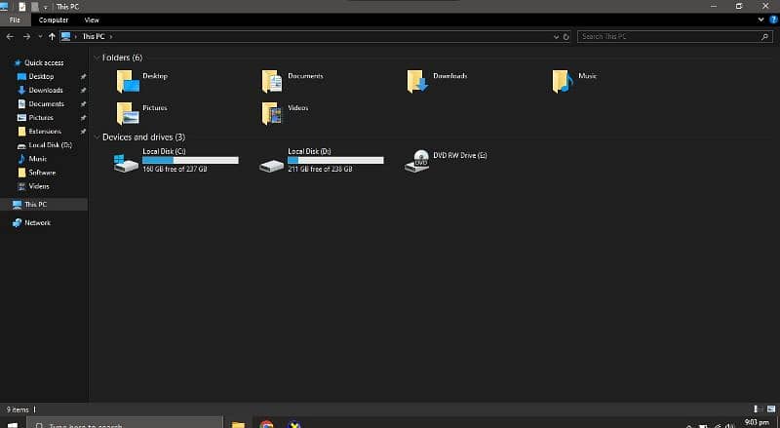Switch to the View ribbon tab
Screen dimensions: 780x428
92,19
